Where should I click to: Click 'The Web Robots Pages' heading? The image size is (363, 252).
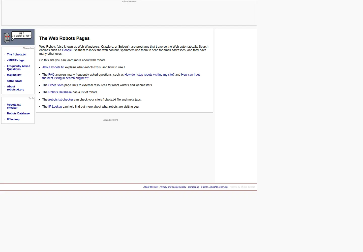64,38
